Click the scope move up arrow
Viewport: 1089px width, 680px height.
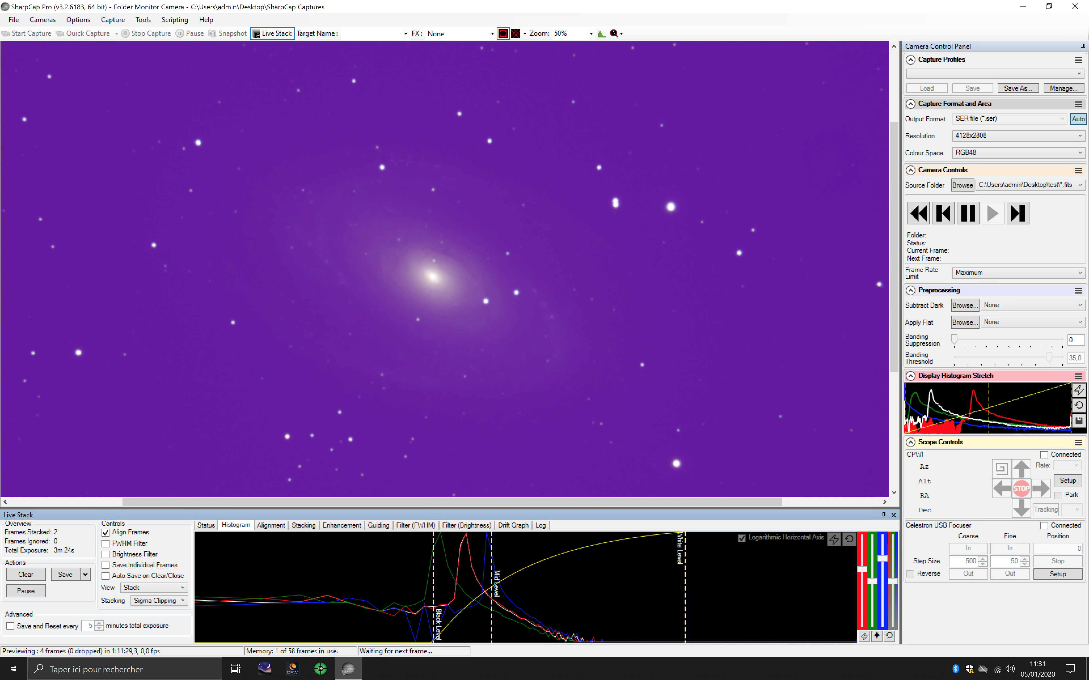pos(1022,469)
